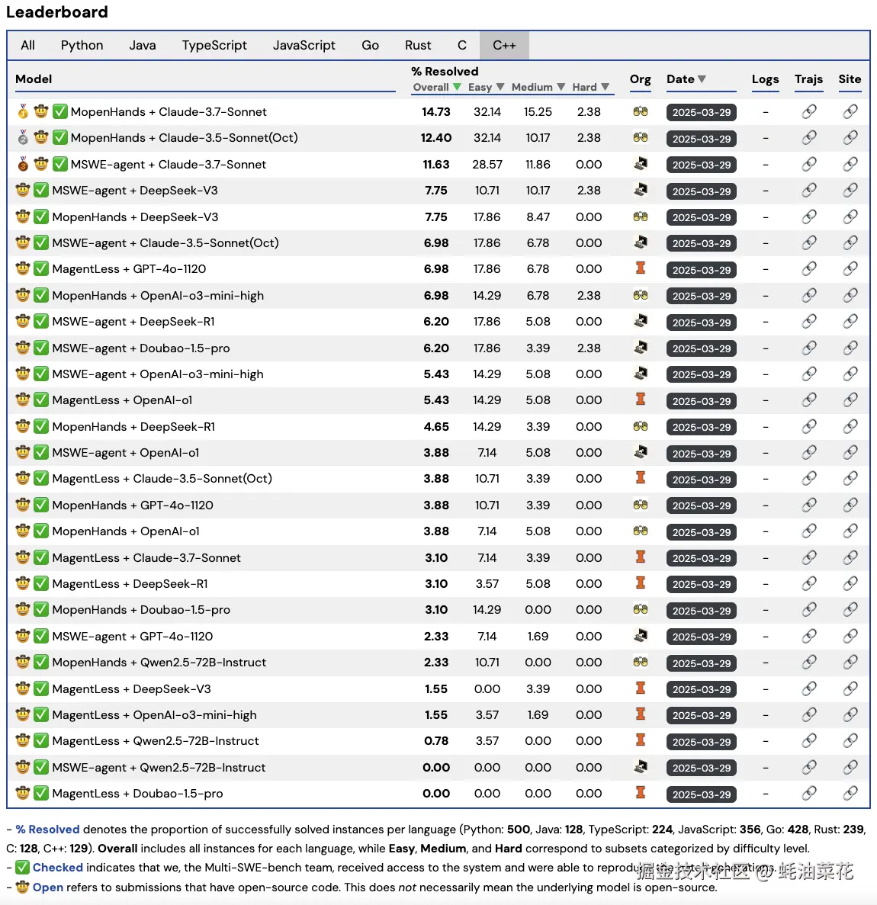Screen dimensions: 877x905
Task: Click overall score 11.63
Action: point(436,165)
